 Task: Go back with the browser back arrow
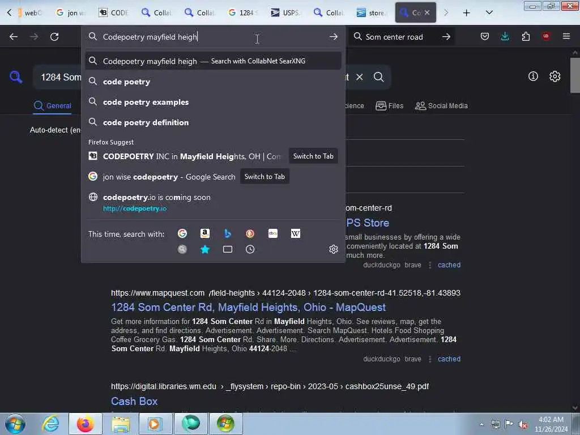[14, 37]
